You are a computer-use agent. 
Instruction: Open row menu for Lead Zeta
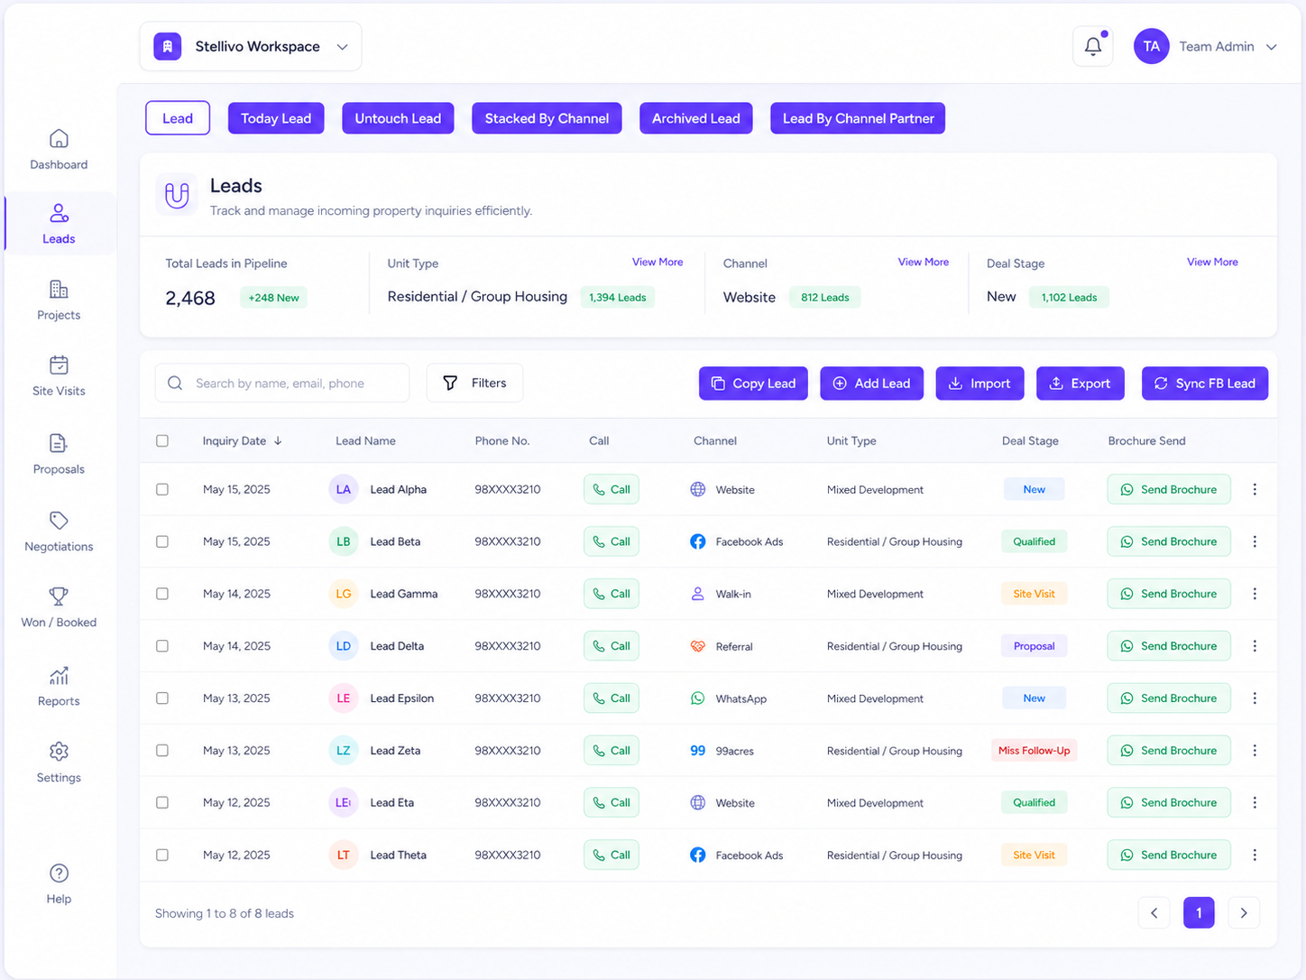(1255, 751)
